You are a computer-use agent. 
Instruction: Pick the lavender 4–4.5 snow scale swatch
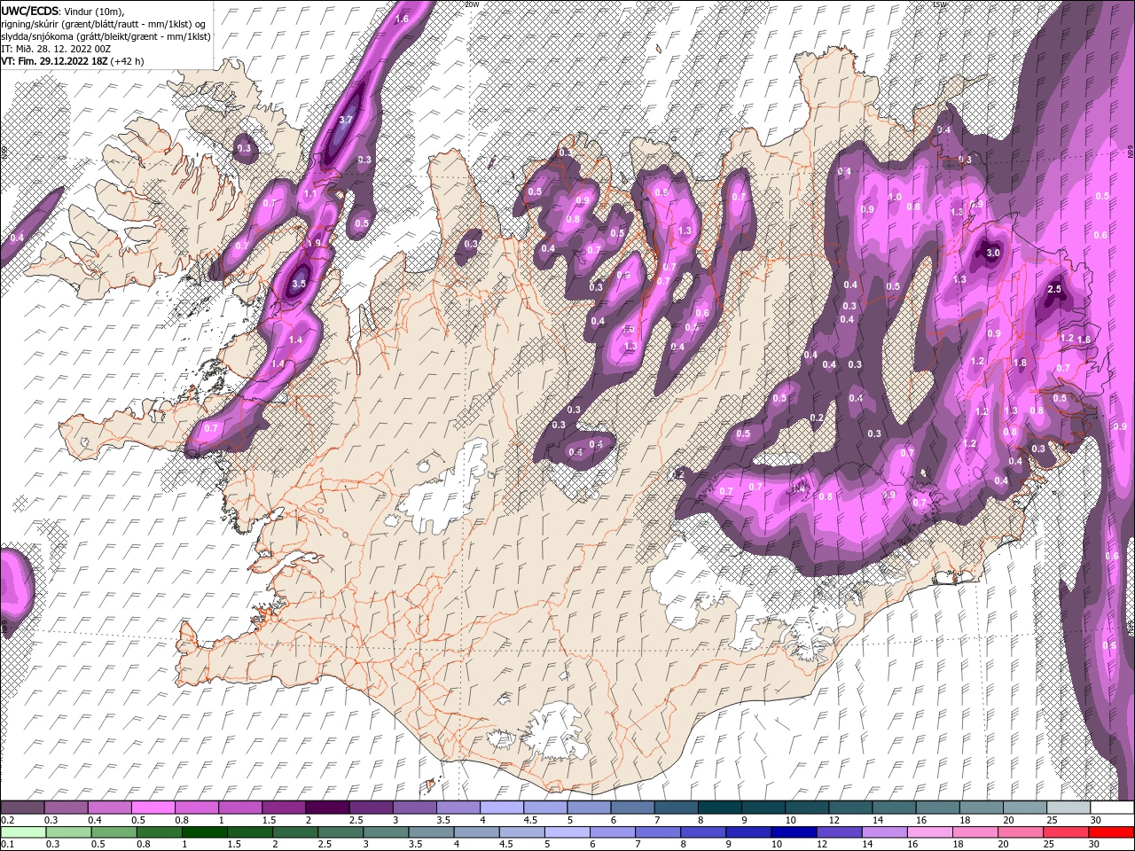(501, 808)
